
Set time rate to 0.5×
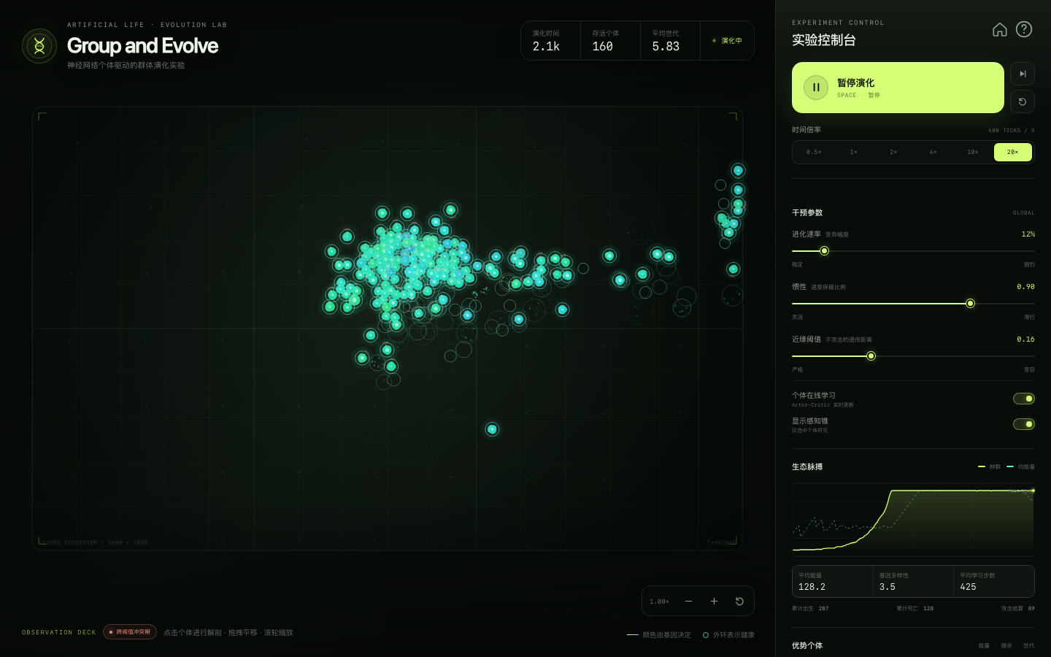814,152
